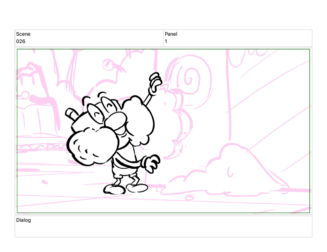Image resolution: width=327 pixels, height=252 pixels.
Task: Click the Dialog label text
Action: 24,220
